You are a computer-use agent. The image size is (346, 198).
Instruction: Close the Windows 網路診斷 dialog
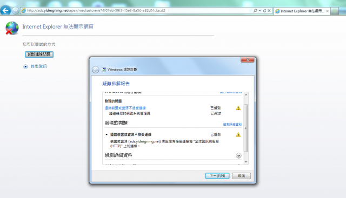pyautogui.click(x=248, y=60)
